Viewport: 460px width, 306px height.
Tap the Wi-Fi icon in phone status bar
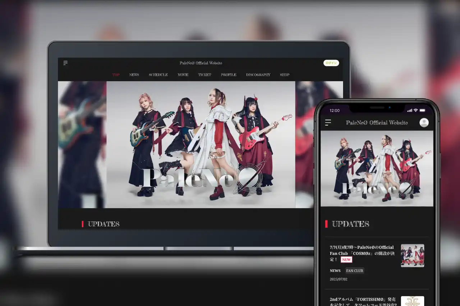tap(415, 110)
